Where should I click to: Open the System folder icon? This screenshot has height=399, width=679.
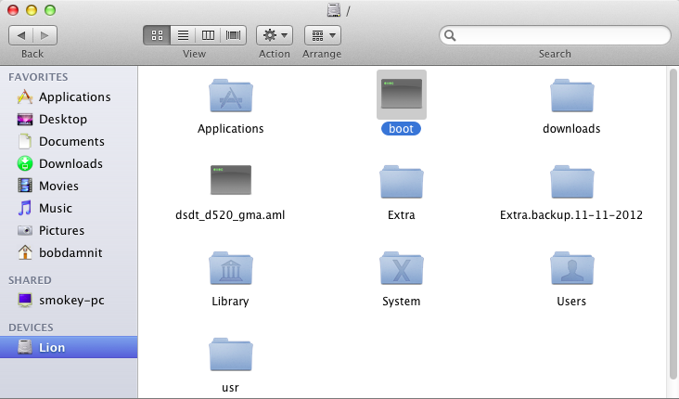pos(401,268)
